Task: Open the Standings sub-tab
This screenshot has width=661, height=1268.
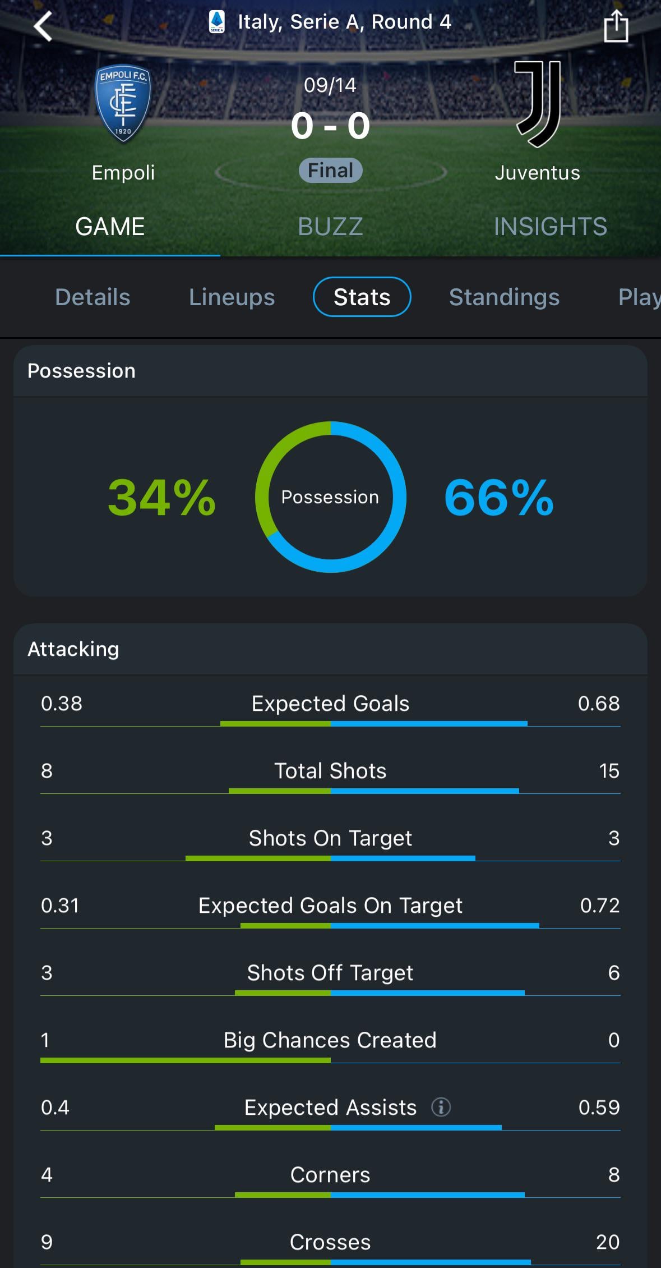Action: click(504, 297)
